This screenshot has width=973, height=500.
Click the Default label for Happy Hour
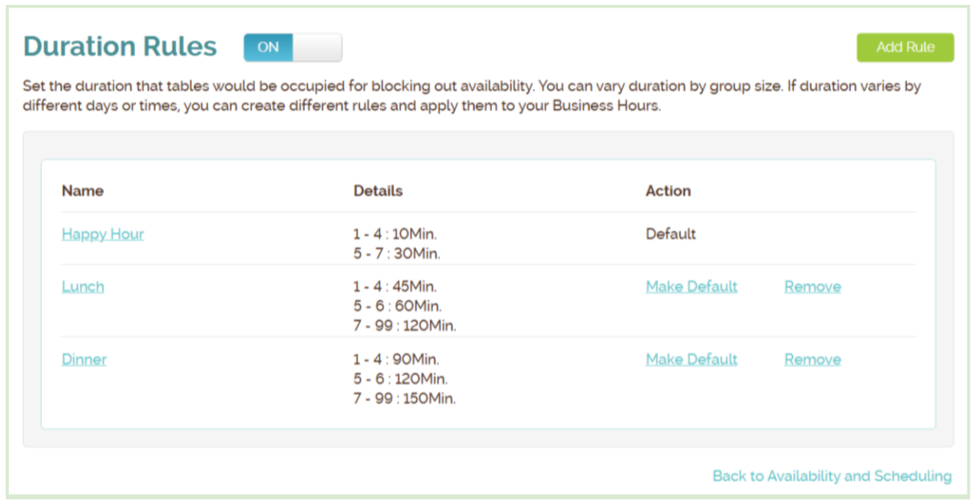[x=670, y=234]
